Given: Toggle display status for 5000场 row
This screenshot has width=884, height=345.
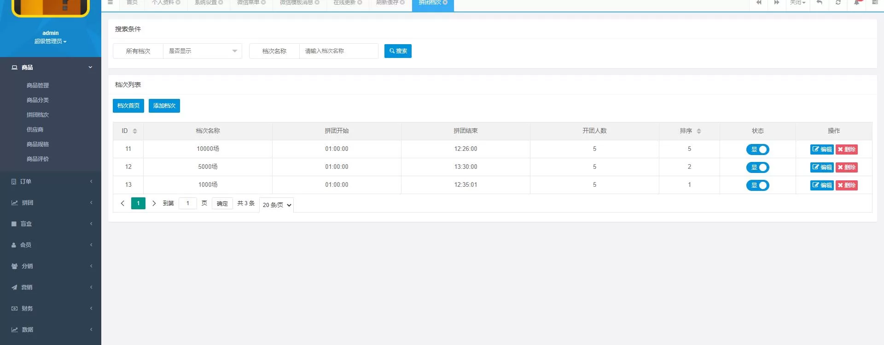Looking at the screenshot, I should tap(757, 167).
